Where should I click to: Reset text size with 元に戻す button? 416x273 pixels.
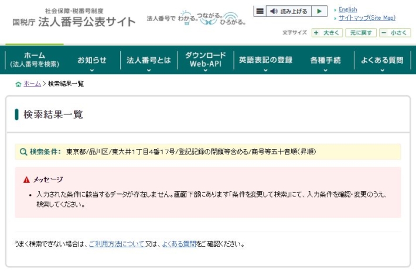tap(361, 33)
